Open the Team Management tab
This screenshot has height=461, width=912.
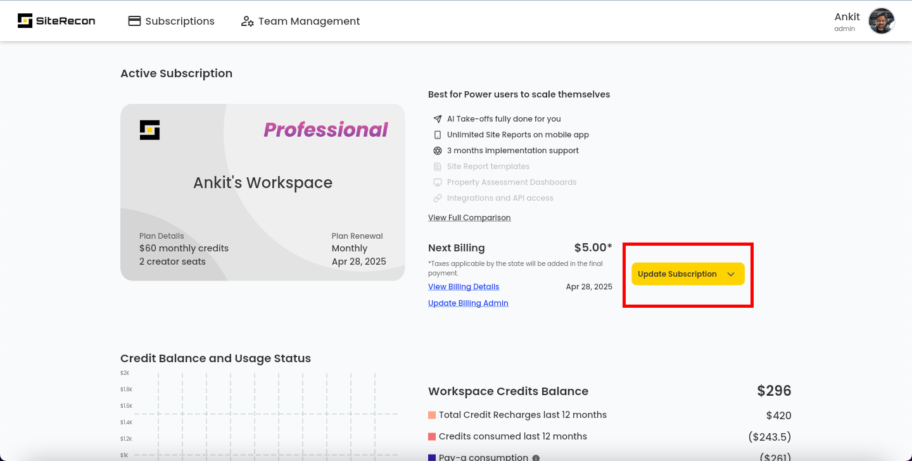pos(301,21)
